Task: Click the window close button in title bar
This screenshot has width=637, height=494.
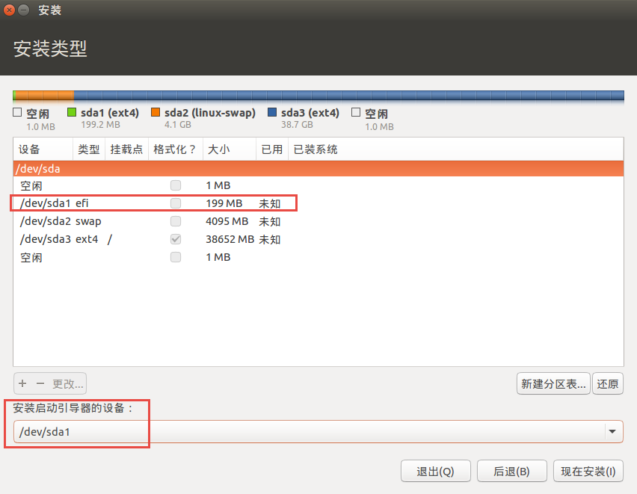Action: [9, 10]
